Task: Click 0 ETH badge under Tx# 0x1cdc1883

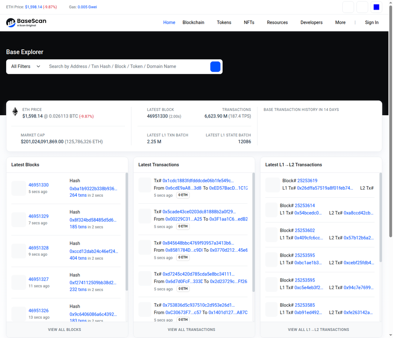Action: click(183, 195)
